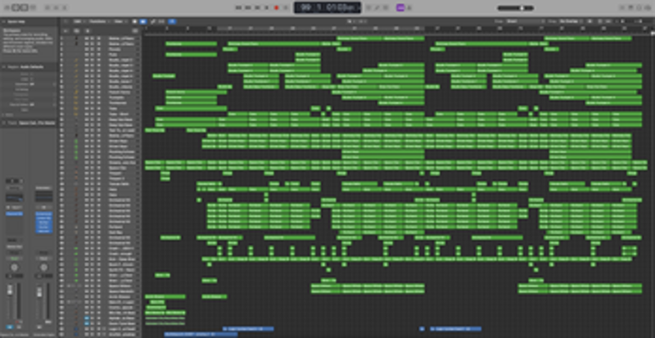Image resolution: width=655 pixels, height=338 pixels.
Task: Open the Editors pane from control bar
Action: pyautogui.click(x=65, y=7)
